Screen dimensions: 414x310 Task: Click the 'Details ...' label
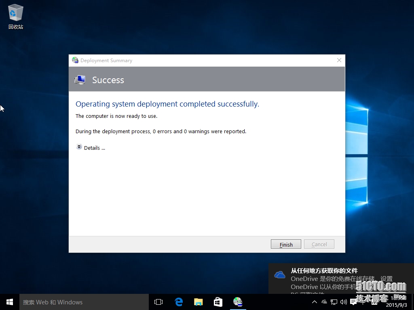95,148
